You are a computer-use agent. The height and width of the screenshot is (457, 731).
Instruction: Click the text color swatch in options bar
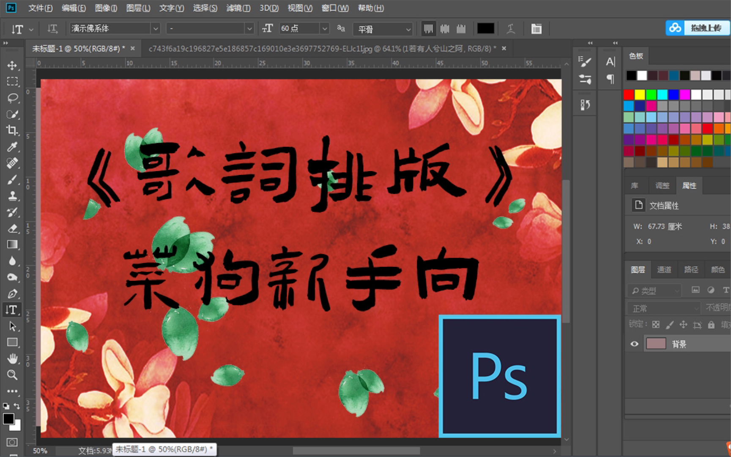coord(485,28)
